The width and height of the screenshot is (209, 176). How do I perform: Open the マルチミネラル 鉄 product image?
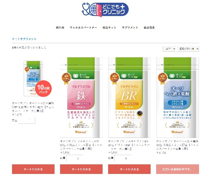click(81, 97)
